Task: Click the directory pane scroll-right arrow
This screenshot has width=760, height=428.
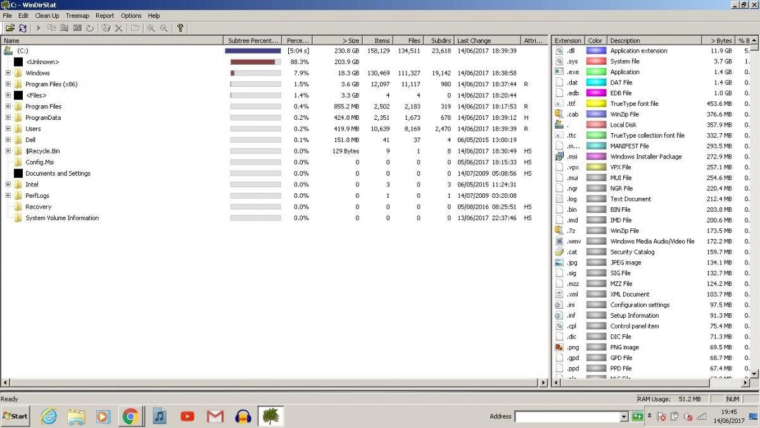Action: (543, 383)
